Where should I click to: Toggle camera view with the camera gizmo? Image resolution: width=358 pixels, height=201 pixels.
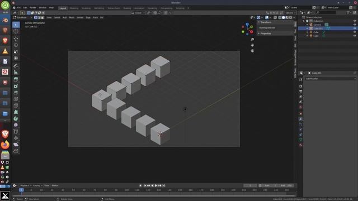point(252,51)
